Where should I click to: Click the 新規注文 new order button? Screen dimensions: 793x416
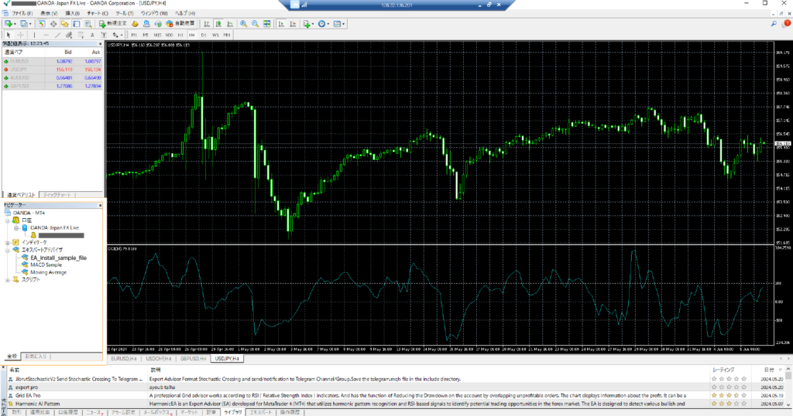click(x=112, y=24)
